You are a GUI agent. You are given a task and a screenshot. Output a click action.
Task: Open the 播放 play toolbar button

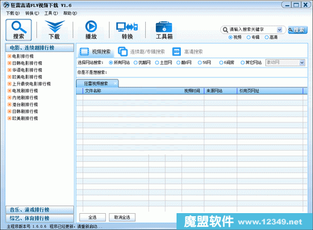click(x=91, y=30)
